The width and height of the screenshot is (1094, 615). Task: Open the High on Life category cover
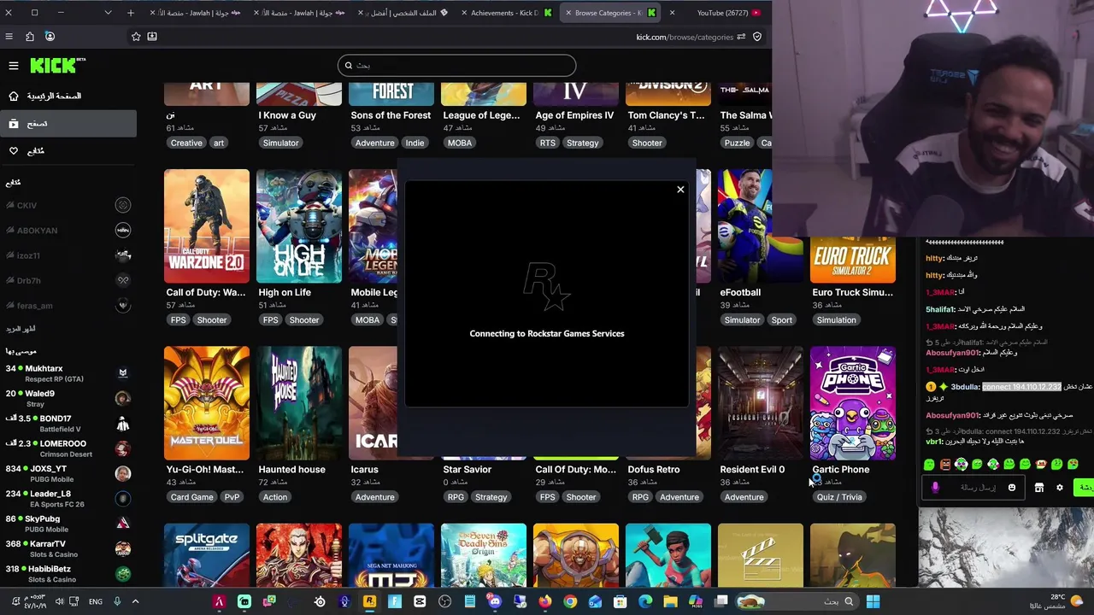[299, 226]
